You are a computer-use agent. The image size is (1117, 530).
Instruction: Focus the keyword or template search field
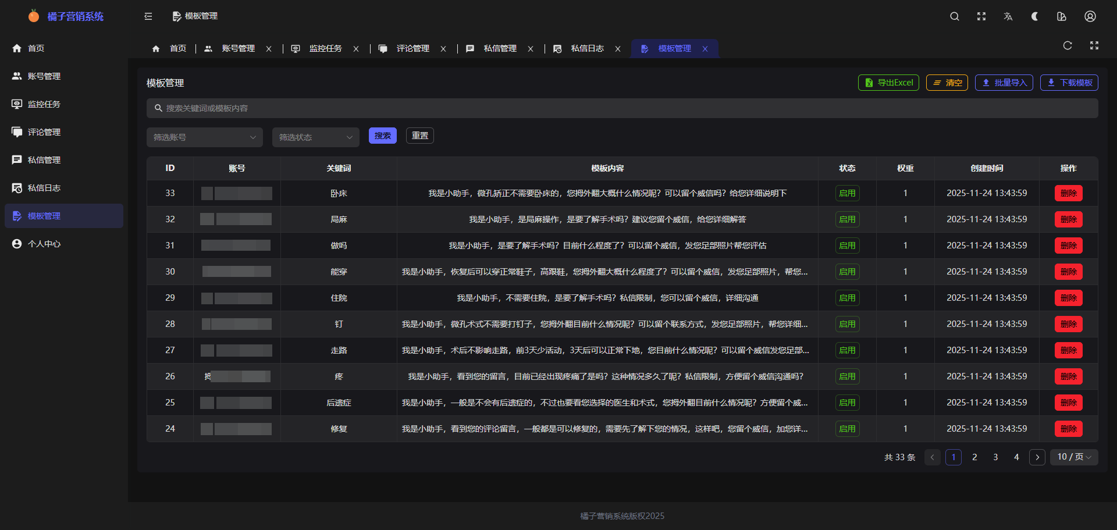(x=622, y=108)
